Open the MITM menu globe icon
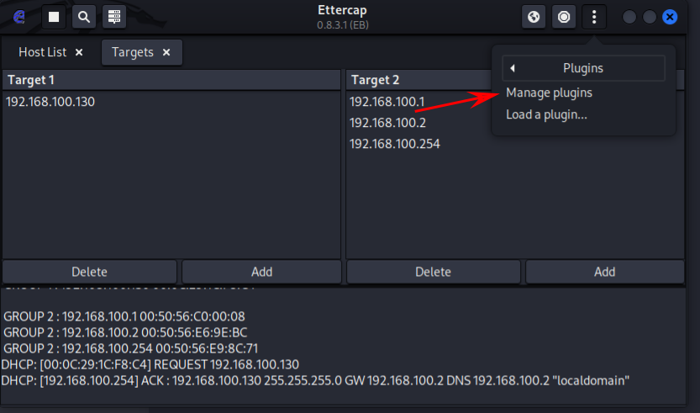This screenshot has height=413, width=700. point(534,17)
